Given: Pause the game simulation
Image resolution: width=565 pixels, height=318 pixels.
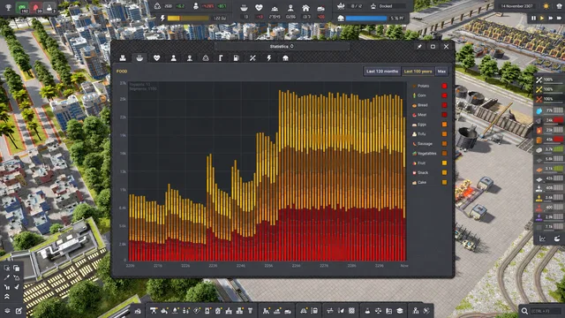Looking at the screenshot, I should 533,18.
